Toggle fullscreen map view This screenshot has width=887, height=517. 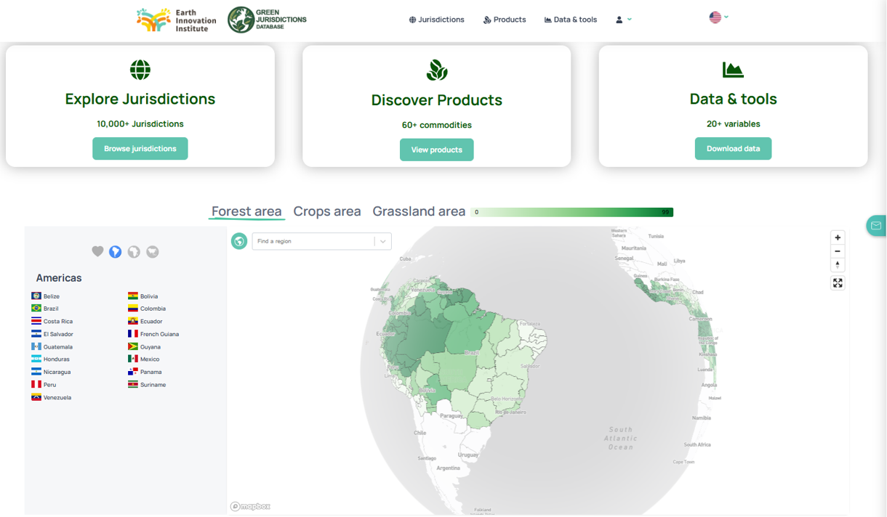[838, 283]
